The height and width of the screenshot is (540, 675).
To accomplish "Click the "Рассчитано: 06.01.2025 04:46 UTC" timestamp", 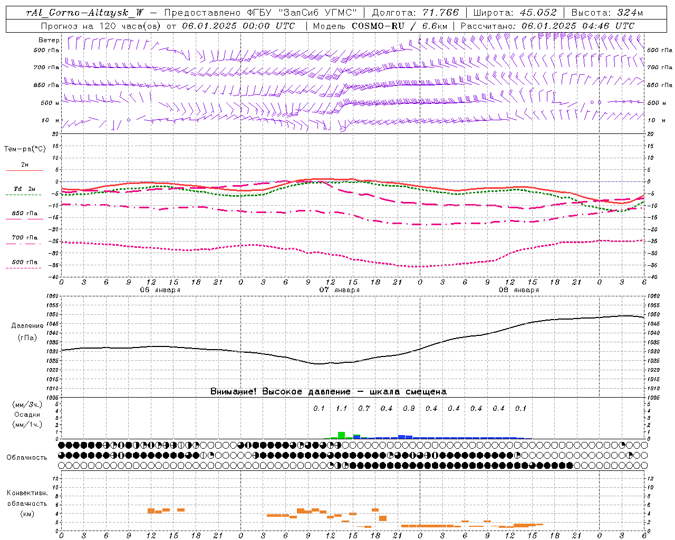I will point(547,26).
